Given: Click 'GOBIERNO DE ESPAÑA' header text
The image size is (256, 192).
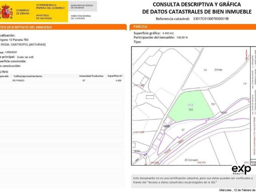Looking at the screenshot, I should coord(23,12).
